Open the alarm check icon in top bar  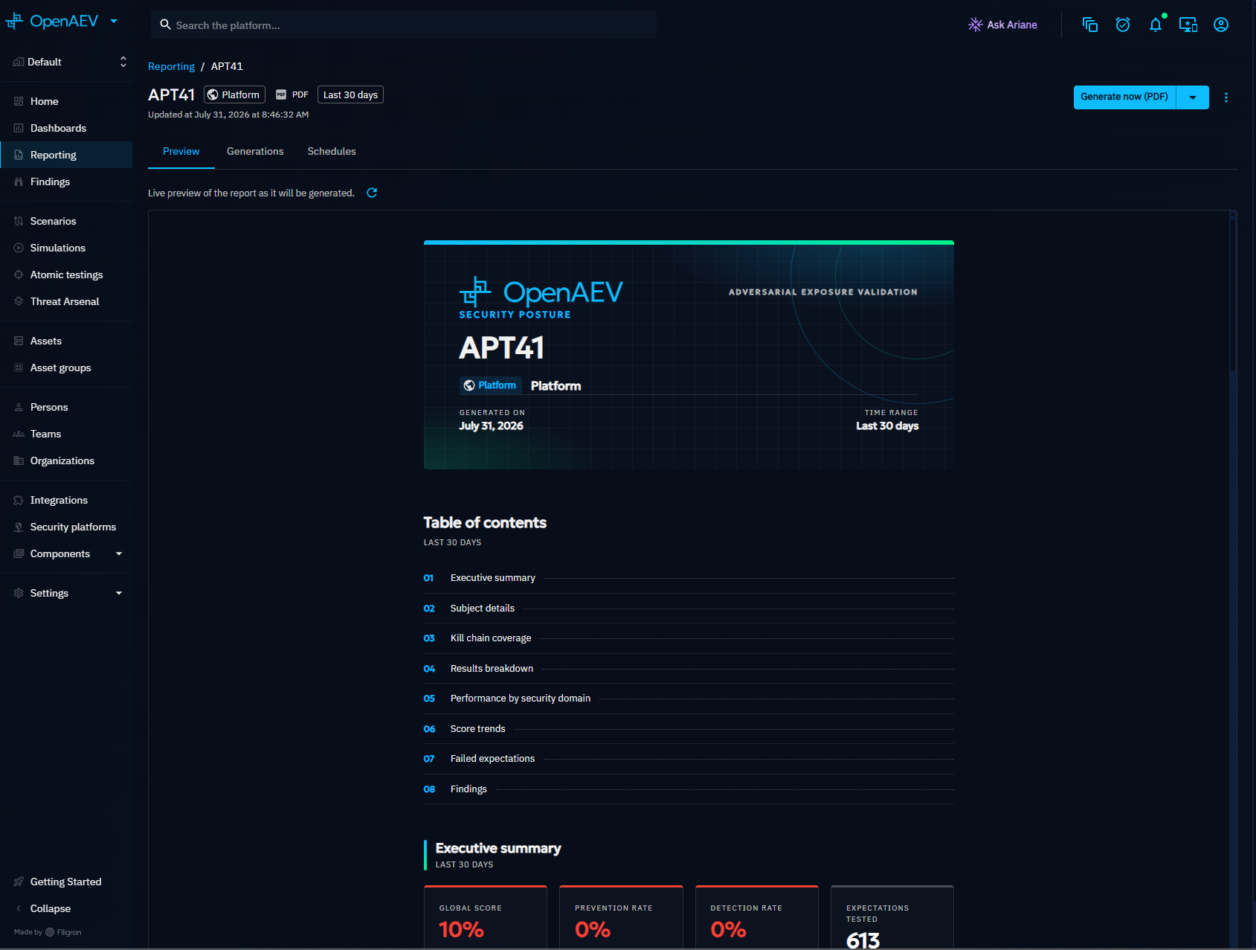(x=1123, y=25)
